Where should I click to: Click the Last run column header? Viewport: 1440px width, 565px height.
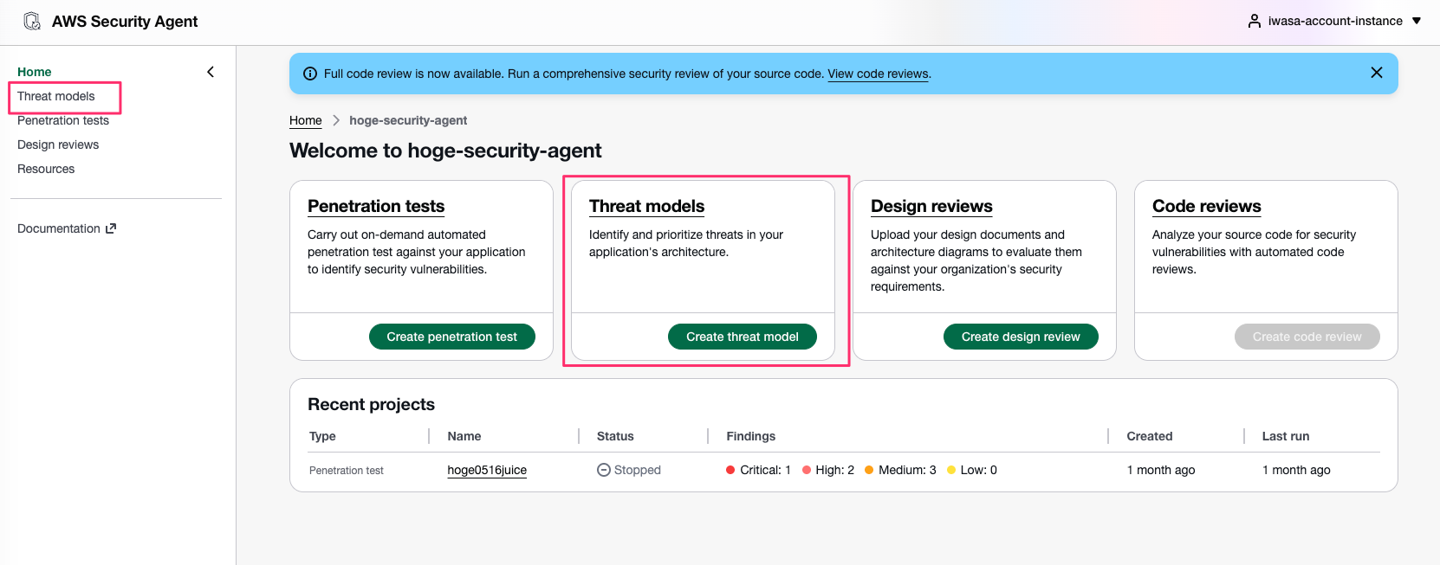(1286, 436)
